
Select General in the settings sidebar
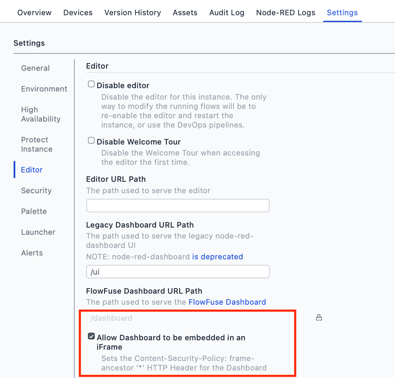click(x=35, y=68)
